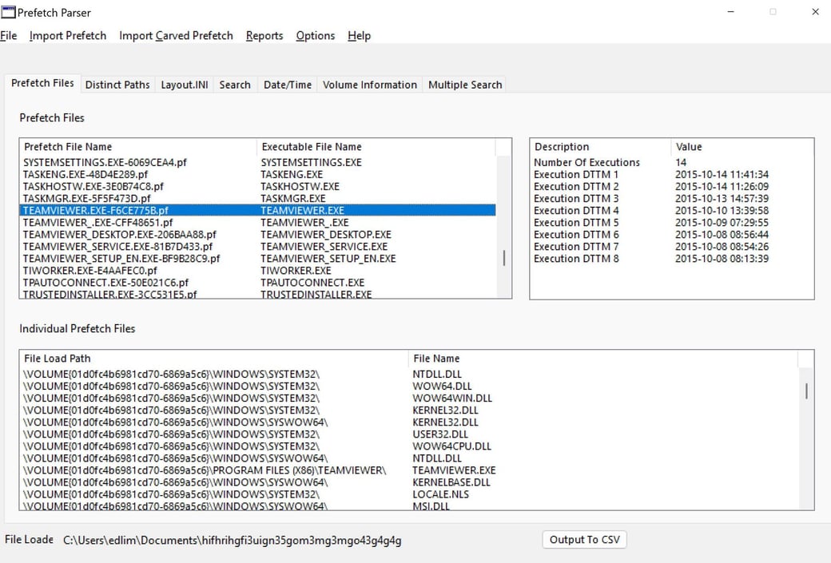Click the PROGRAM FILES (X86)\TEAMVIEWER\ load path
The image size is (831, 563).
(205, 470)
